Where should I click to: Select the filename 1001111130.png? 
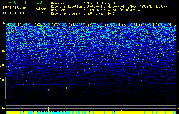pyautogui.click(x=15, y=7)
